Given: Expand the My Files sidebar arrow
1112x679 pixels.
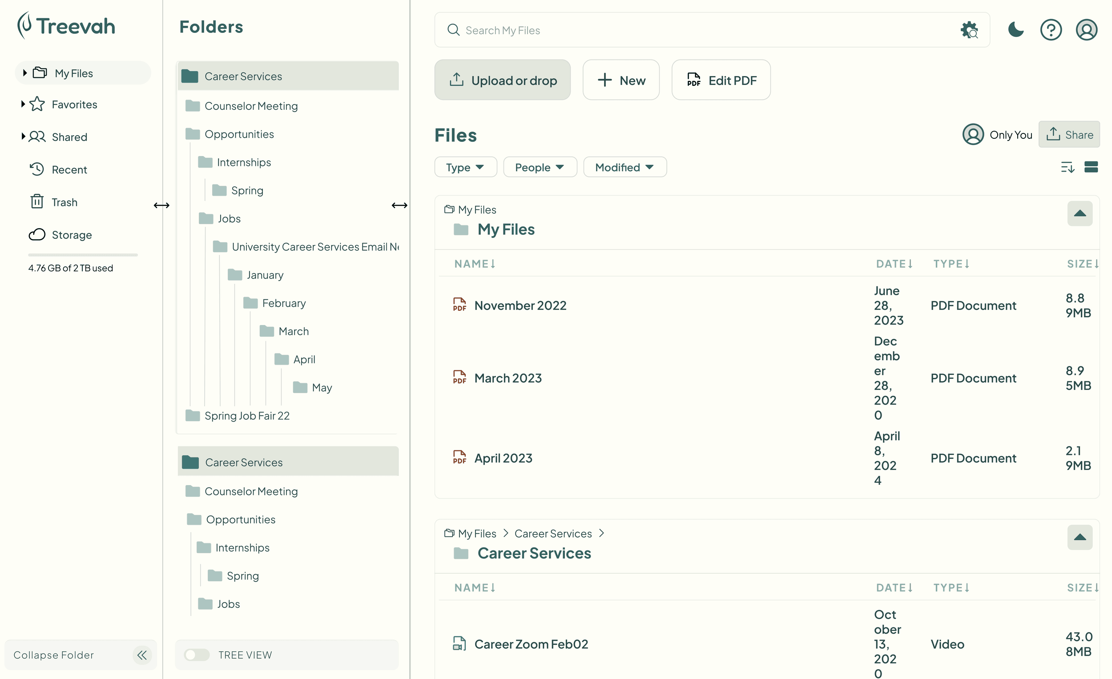Looking at the screenshot, I should [x=25, y=72].
